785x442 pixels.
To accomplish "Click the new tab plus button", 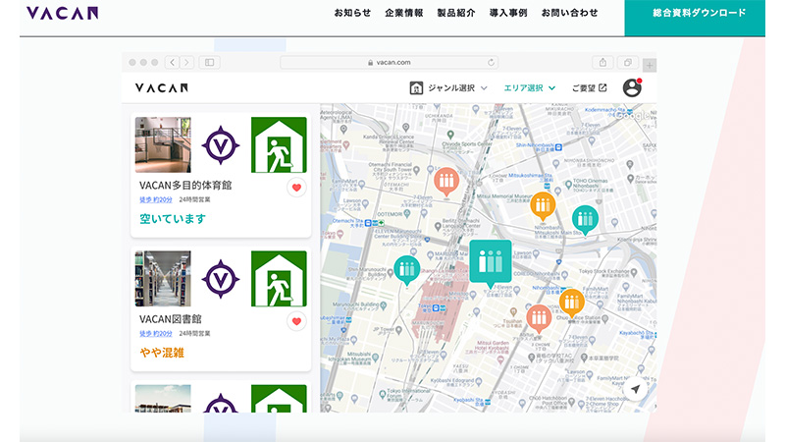I will 650,65.
